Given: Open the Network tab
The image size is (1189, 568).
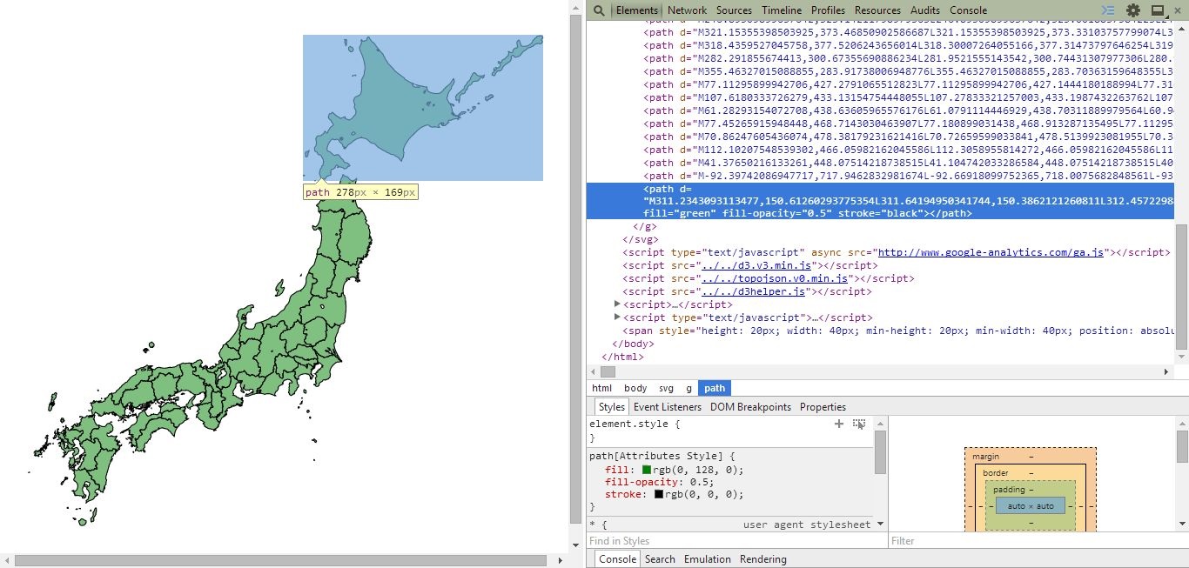Looking at the screenshot, I should click(687, 10).
